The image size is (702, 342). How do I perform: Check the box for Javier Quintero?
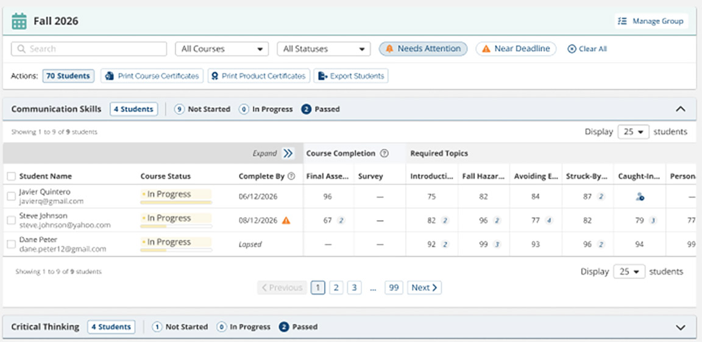pos(11,196)
